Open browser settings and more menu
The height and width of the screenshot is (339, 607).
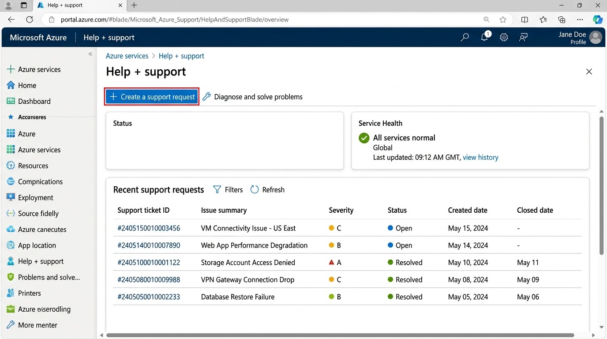[580, 19]
